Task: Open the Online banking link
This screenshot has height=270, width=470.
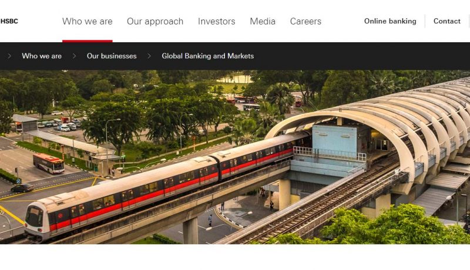Action: [390, 21]
